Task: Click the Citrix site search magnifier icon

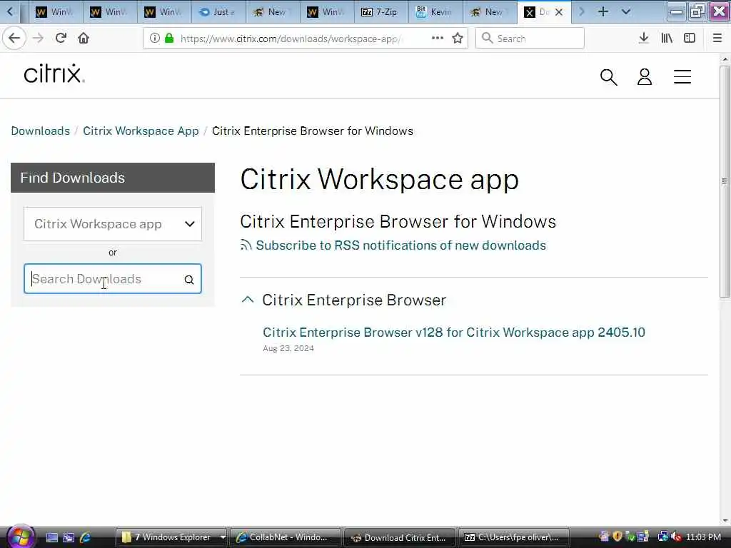Action: (608, 77)
